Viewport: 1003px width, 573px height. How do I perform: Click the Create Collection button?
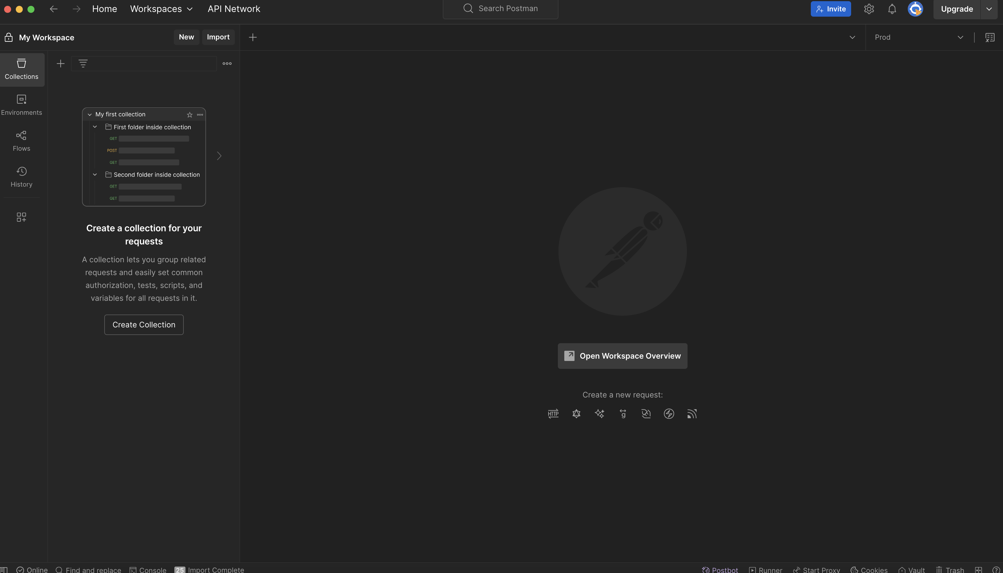[x=144, y=325]
